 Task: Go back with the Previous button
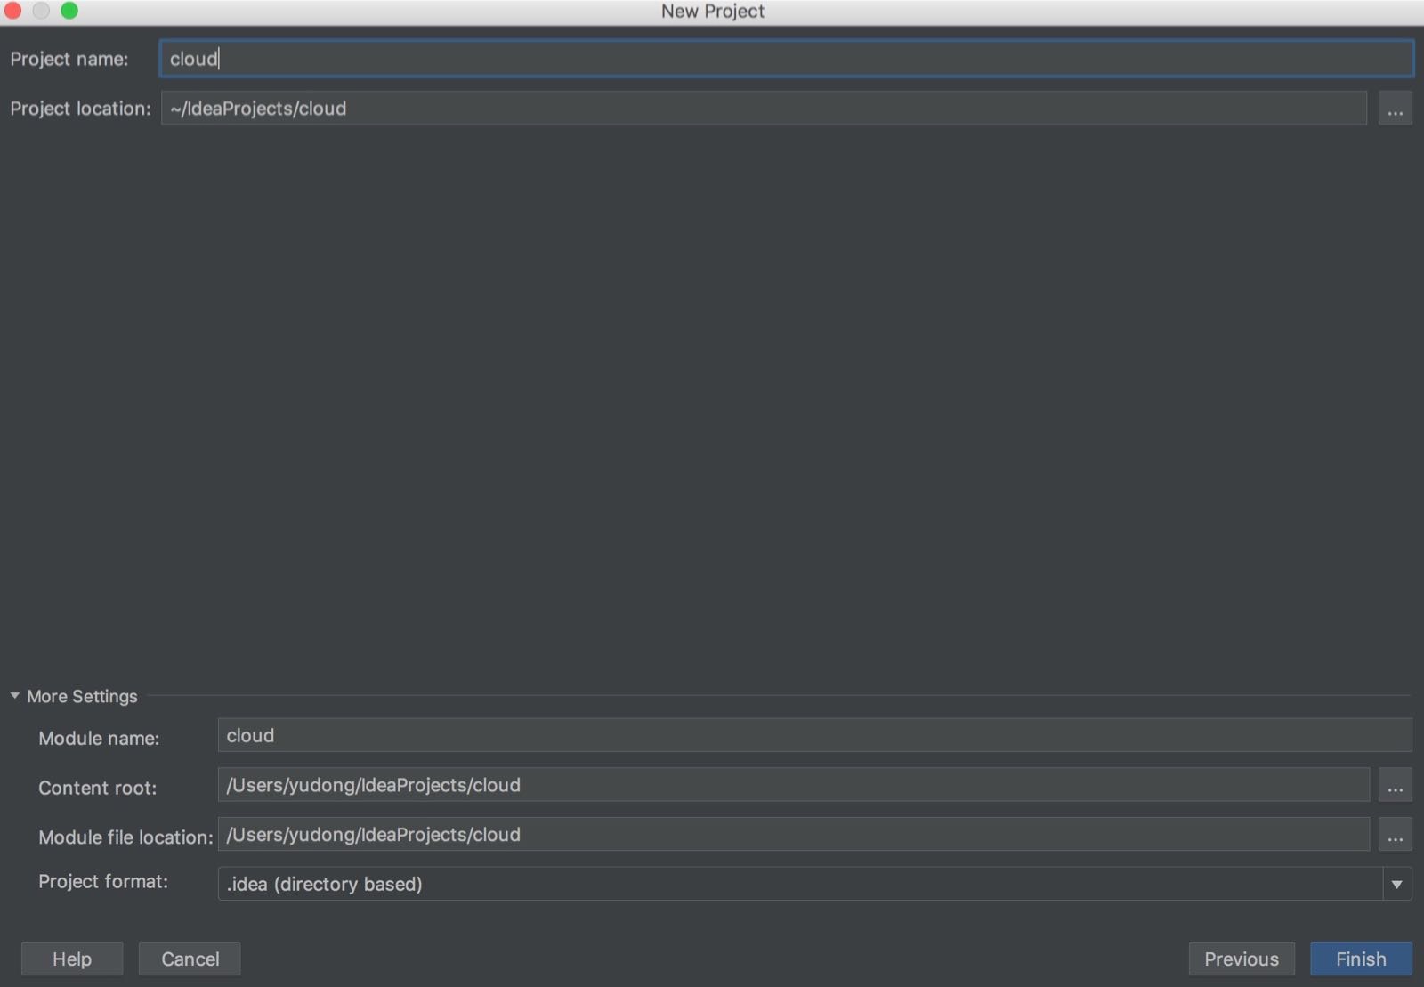click(x=1241, y=959)
